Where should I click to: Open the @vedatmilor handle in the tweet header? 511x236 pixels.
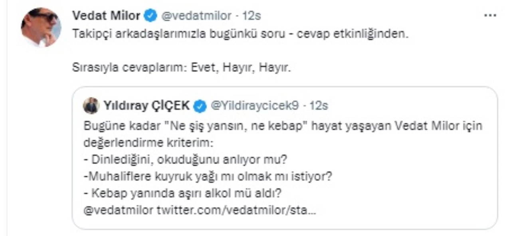pyautogui.click(x=196, y=16)
